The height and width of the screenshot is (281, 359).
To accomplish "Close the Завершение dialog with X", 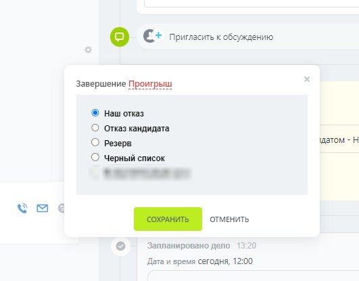I will tap(307, 79).
